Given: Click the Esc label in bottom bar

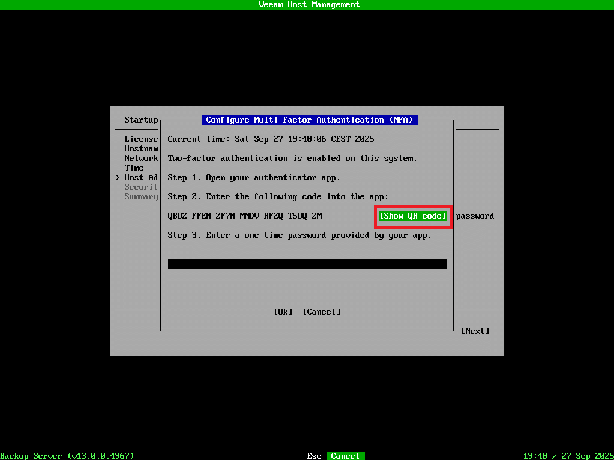Looking at the screenshot, I should (314, 456).
